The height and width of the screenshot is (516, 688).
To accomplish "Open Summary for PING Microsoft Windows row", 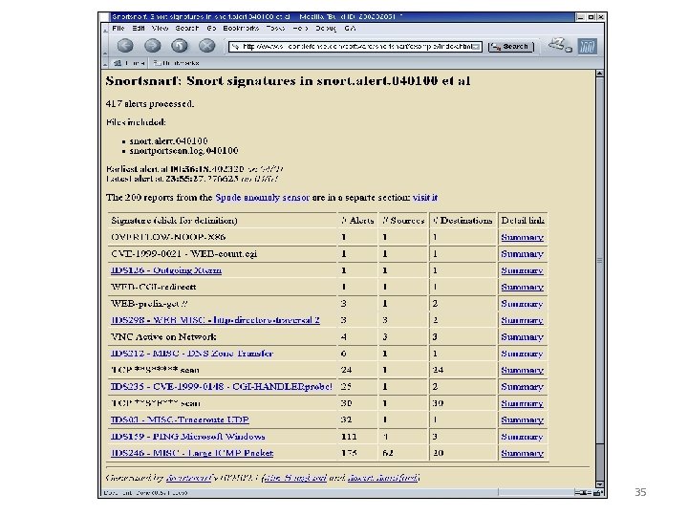I will point(522,437).
